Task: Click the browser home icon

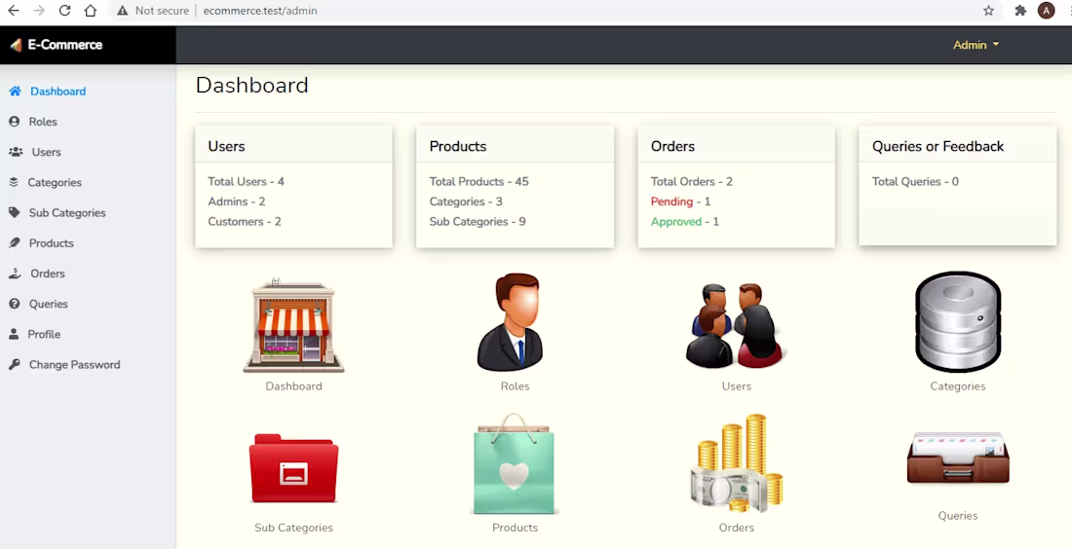Action: coord(90,11)
